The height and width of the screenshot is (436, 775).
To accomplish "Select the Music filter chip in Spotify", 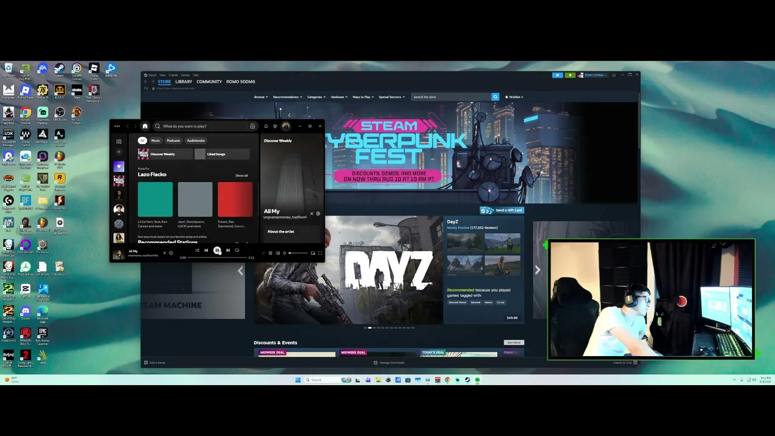I will pos(156,140).
